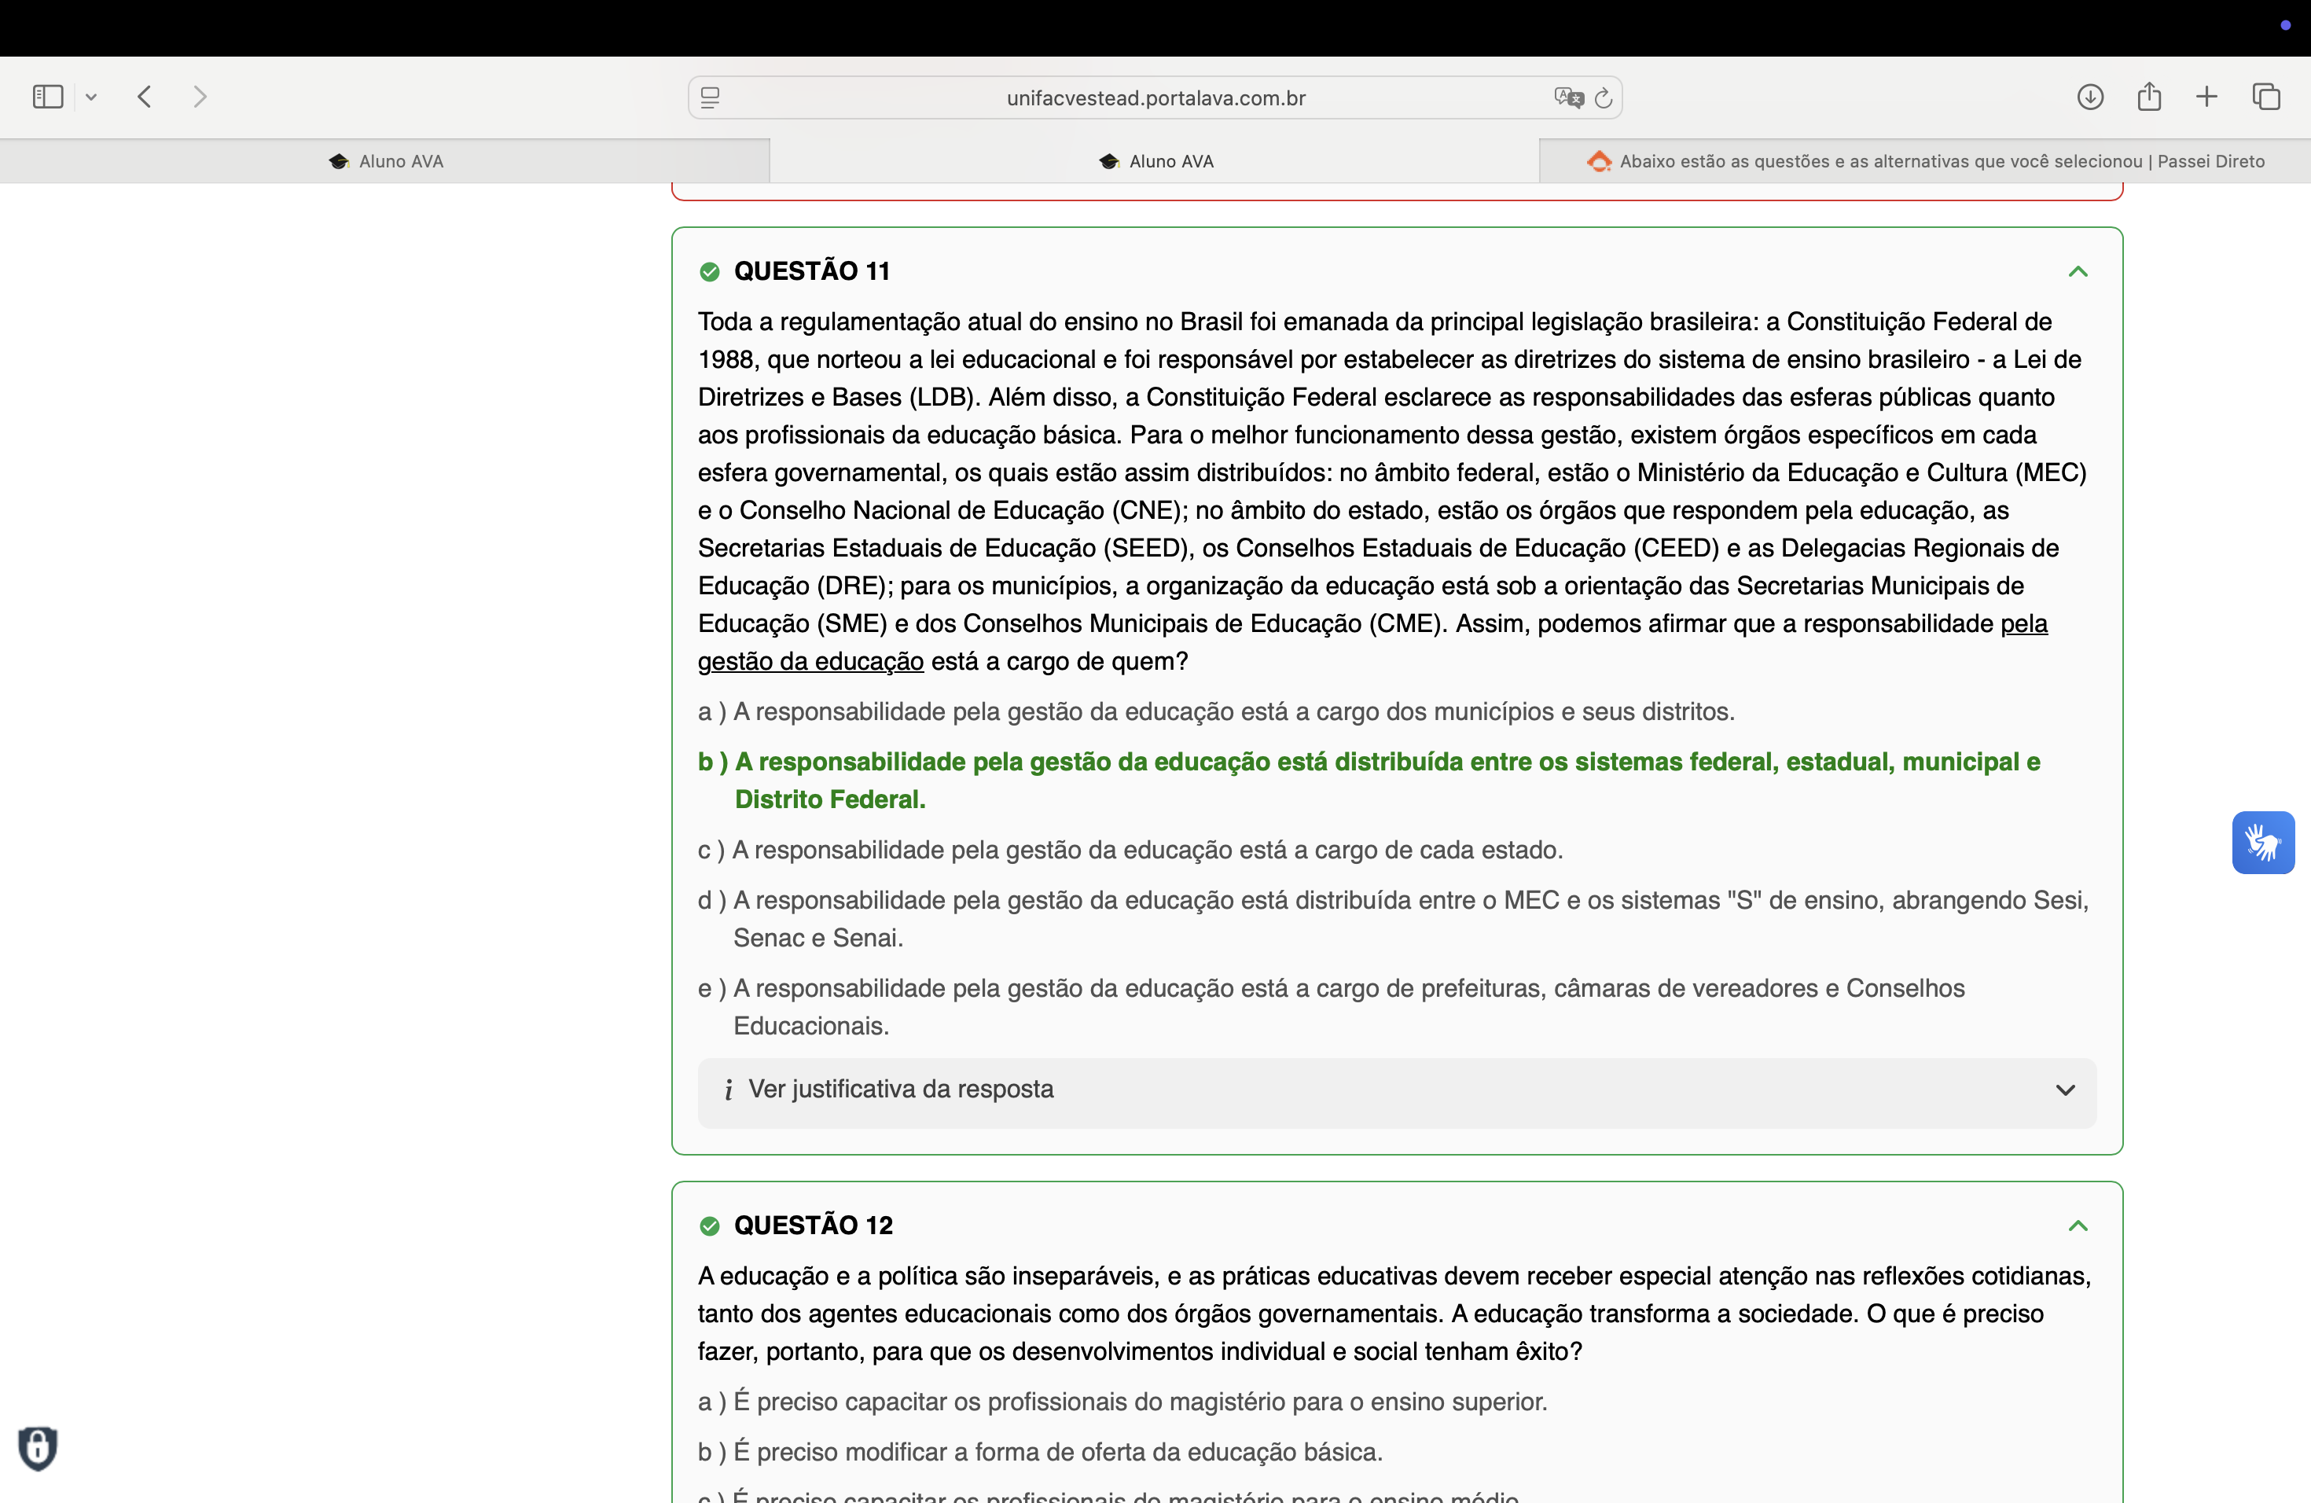Open a new tab with plus icon
The height and width of the screenshot is (1503, 2311).
click(2206, 97)
